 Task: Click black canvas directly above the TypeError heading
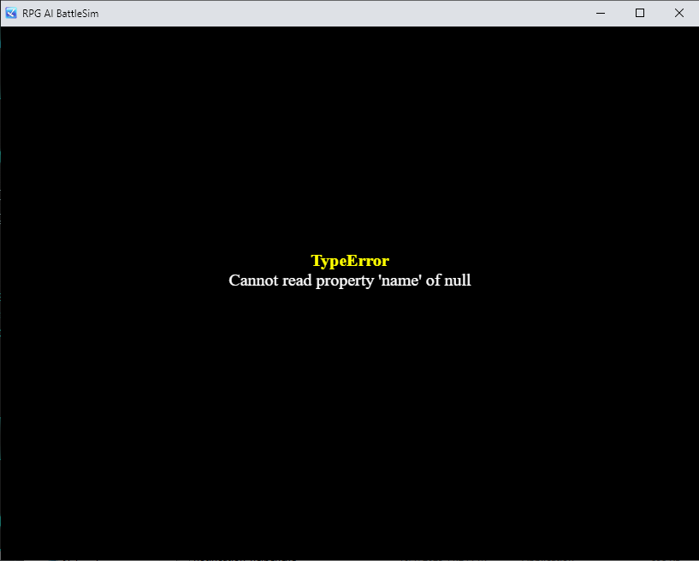349,205
